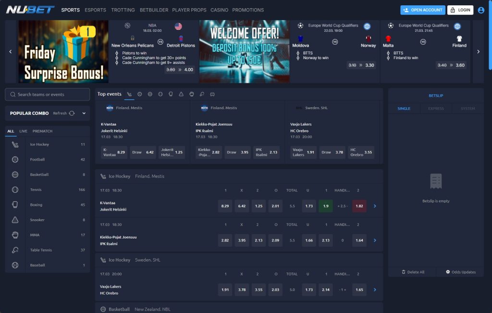Select the All filter tab
This screenshot has width=492, height=313.
11,131
